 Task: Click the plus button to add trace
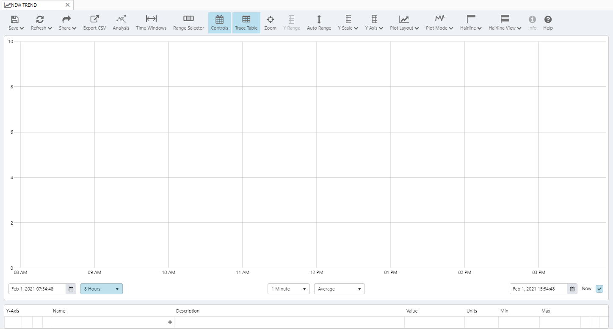[x=170, y=322]
